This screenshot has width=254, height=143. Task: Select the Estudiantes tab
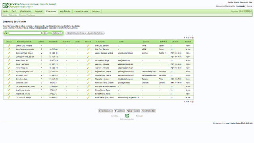[51, 12]
